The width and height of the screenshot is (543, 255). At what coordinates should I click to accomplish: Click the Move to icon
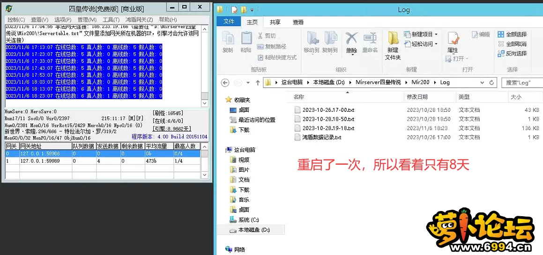(312, 38)
